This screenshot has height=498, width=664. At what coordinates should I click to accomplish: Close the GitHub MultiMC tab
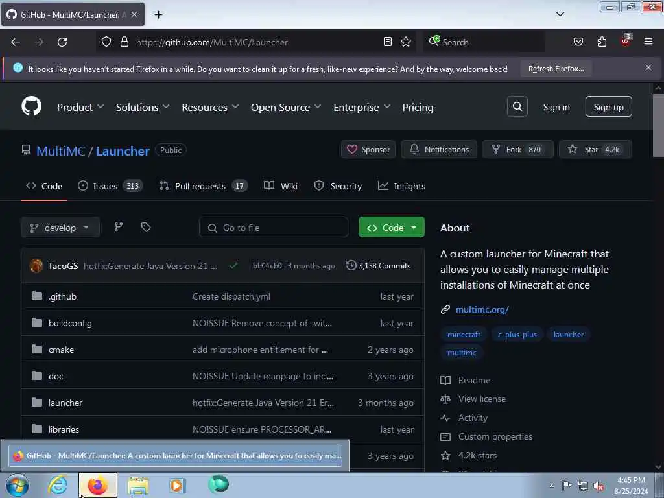[x=134, y=14]
